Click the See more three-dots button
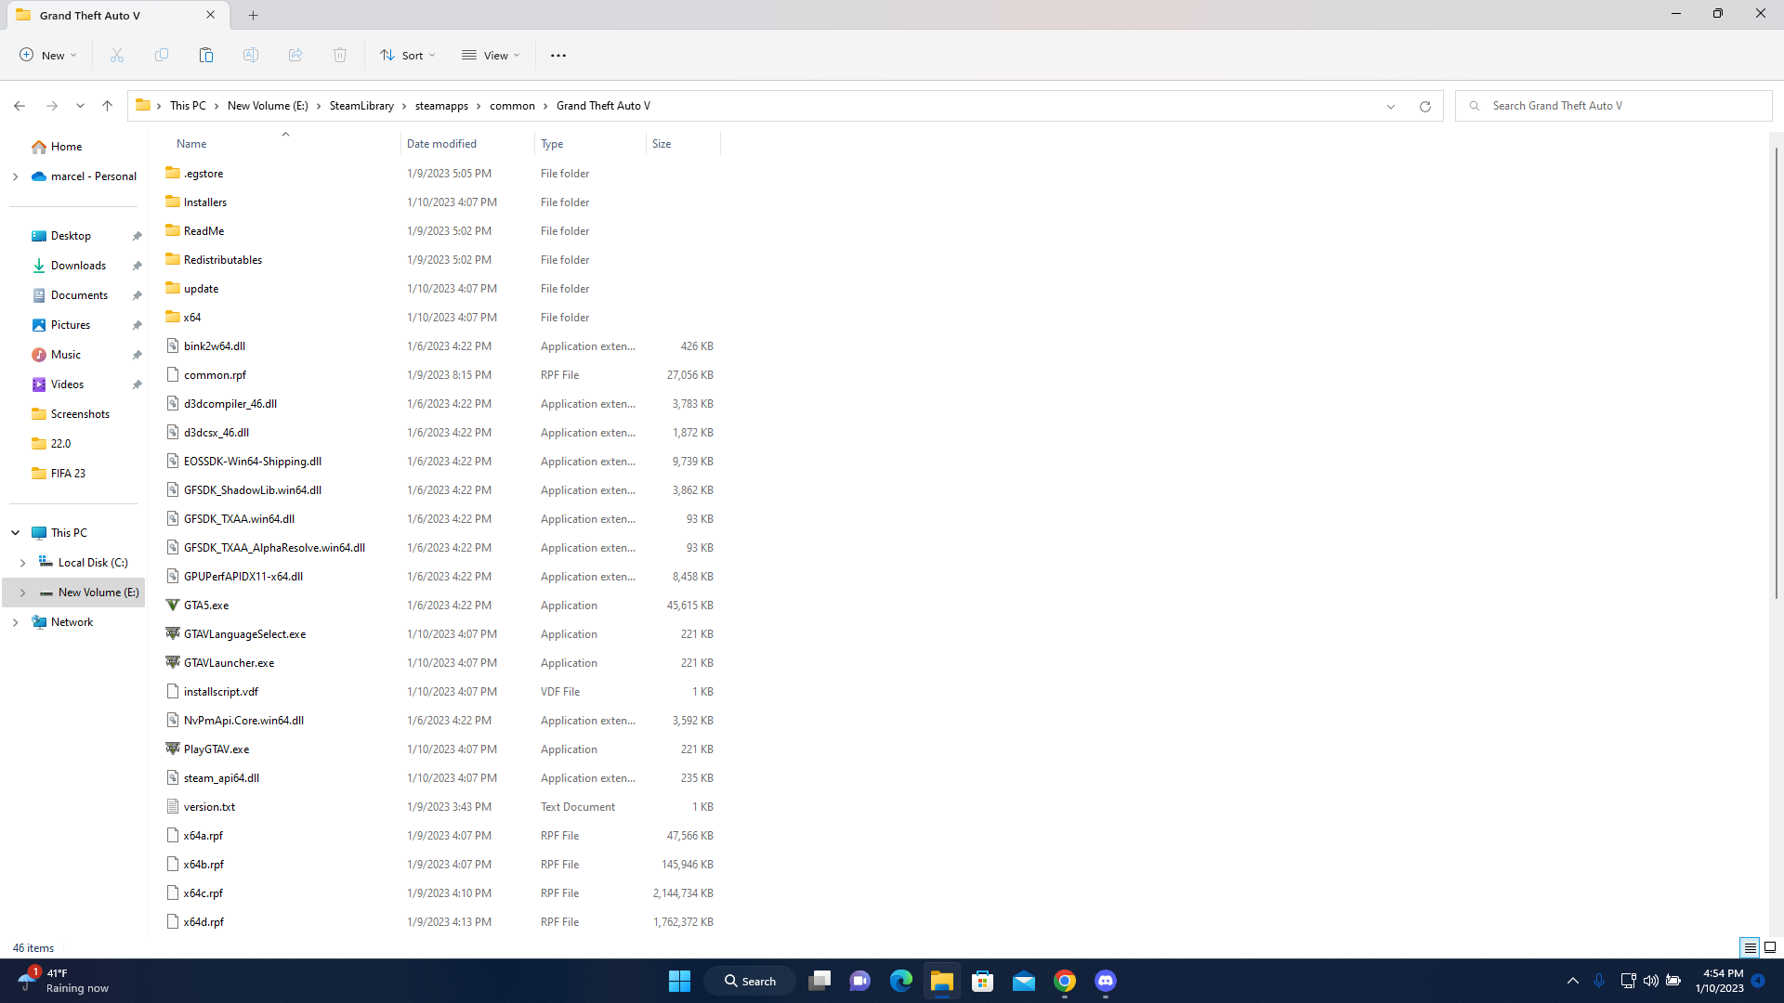 tap(557, 56)
